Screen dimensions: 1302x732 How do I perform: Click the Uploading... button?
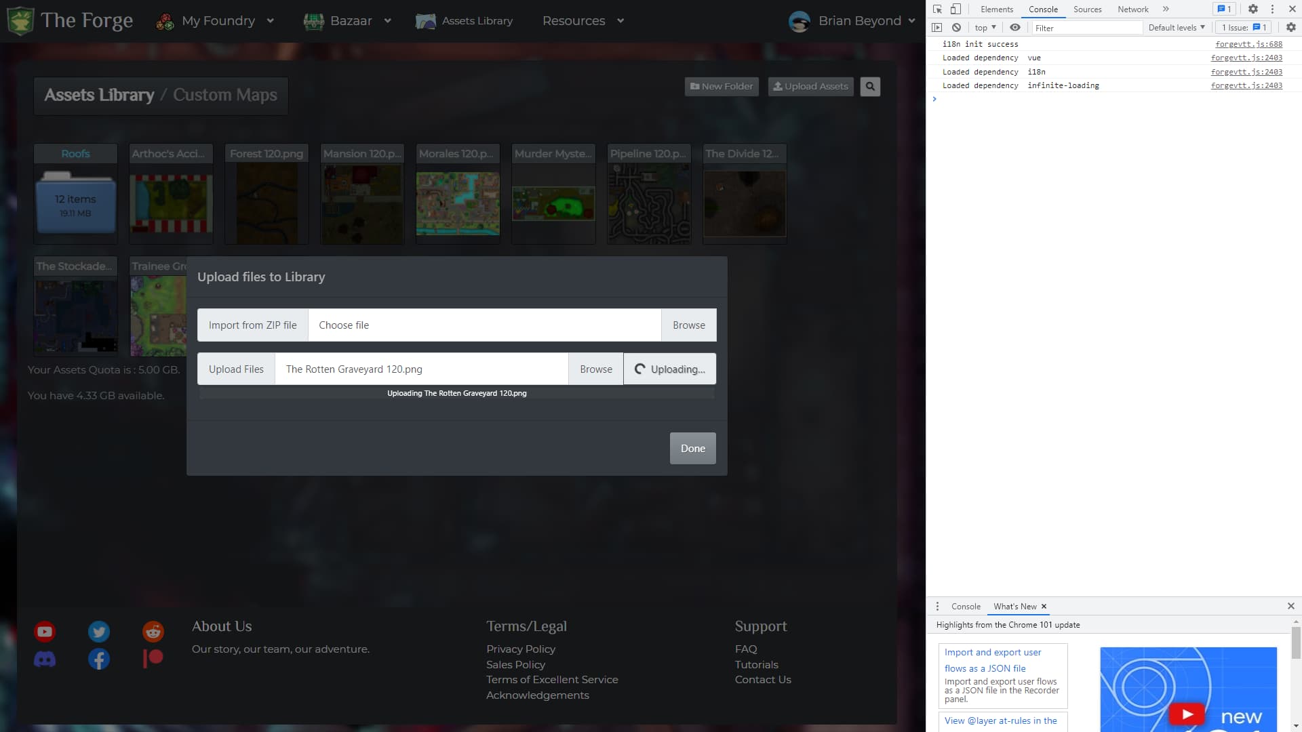pyautogui.click(x=670, y=369)
